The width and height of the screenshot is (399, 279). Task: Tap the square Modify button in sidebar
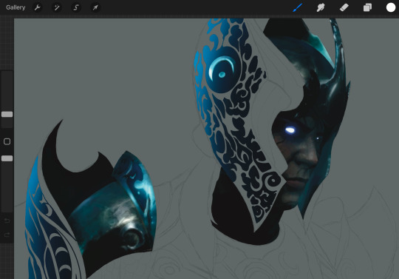coord(7,141)
